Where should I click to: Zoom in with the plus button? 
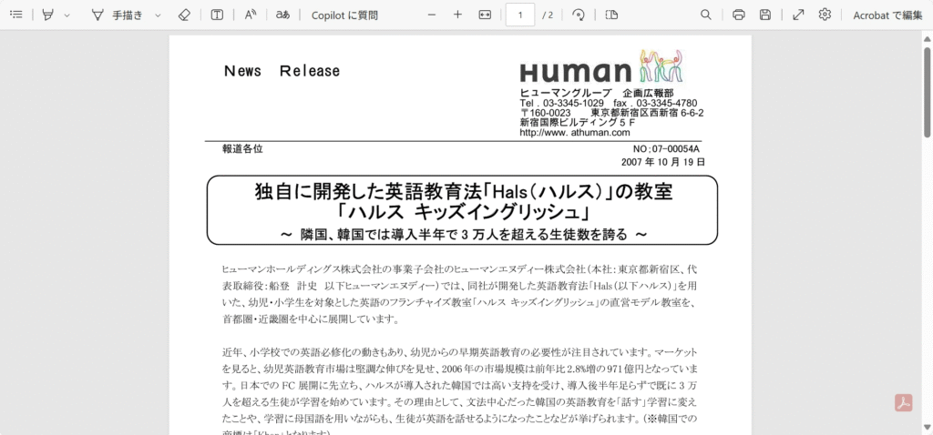(457, 15)
